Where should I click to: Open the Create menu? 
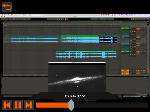coord(16,15)
